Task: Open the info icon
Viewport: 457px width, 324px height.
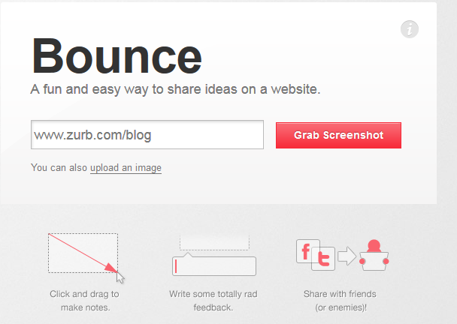Action: 410,29
